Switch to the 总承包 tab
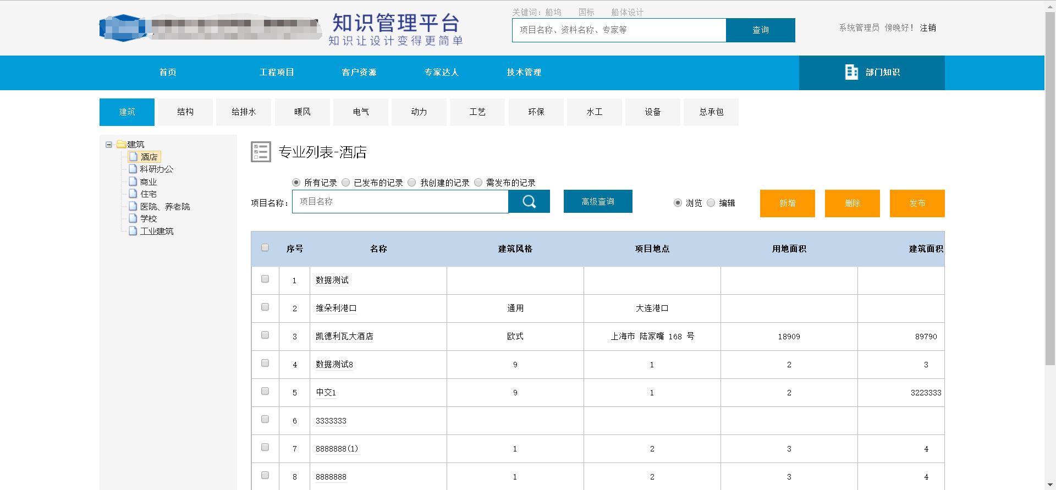The width and height of the screenshot is (1056, 490). coord(711,112)
